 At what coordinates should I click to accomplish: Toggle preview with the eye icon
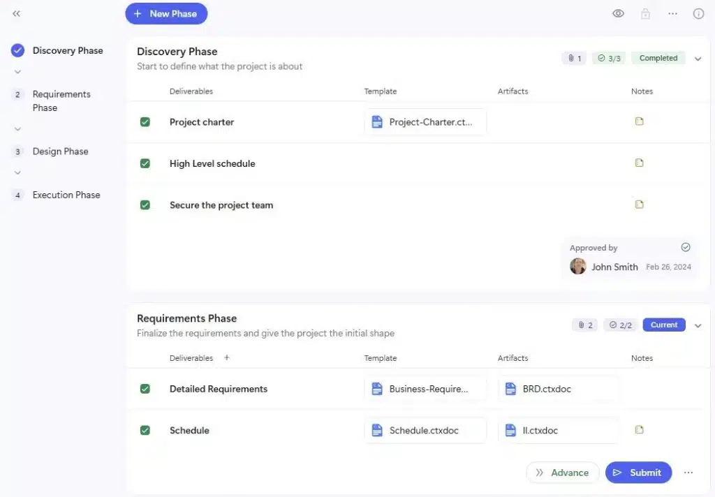pos(618,13)
